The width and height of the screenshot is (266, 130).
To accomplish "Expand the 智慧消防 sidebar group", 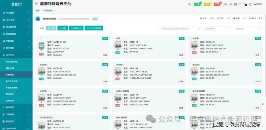I will [16, 121].
